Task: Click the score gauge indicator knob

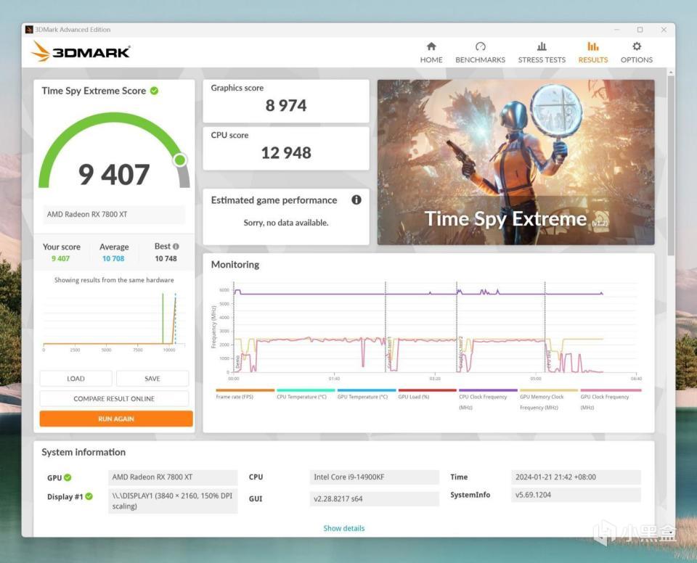Action: [x=180, y=160]
